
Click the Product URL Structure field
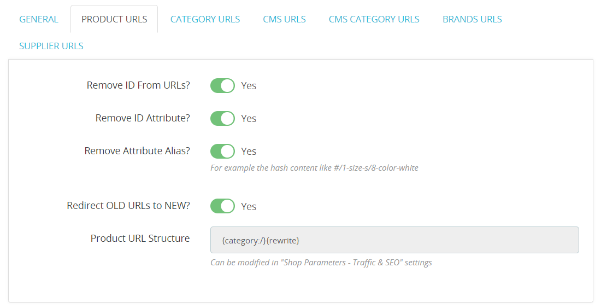tap(394, 240)
